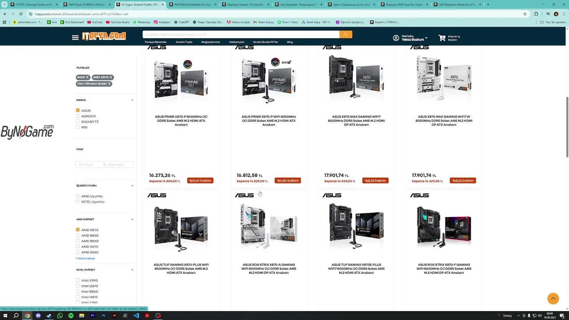Click the itopya.com logo
This screenshot has height=320, width=569.
click(104, 36)
